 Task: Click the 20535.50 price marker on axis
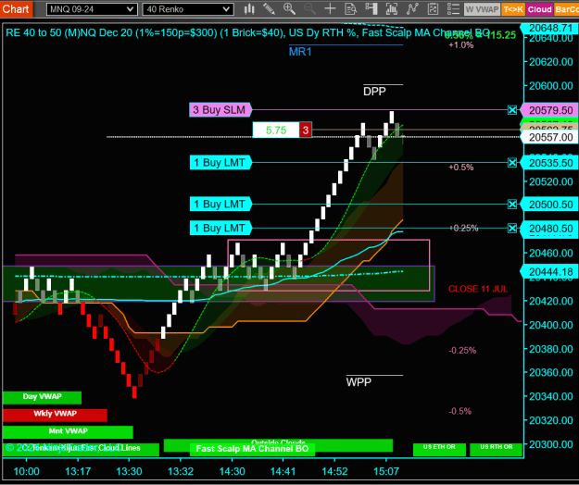[550, 163]
